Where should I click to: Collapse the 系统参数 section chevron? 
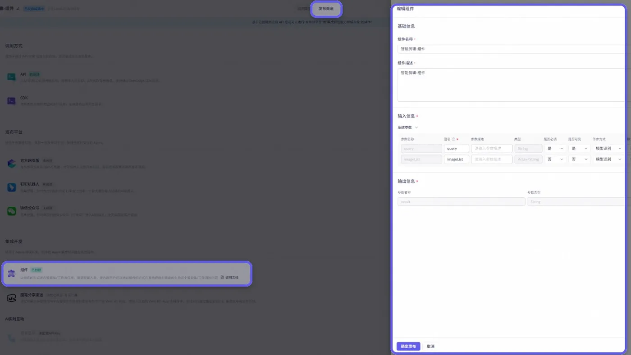click(416, 127)
